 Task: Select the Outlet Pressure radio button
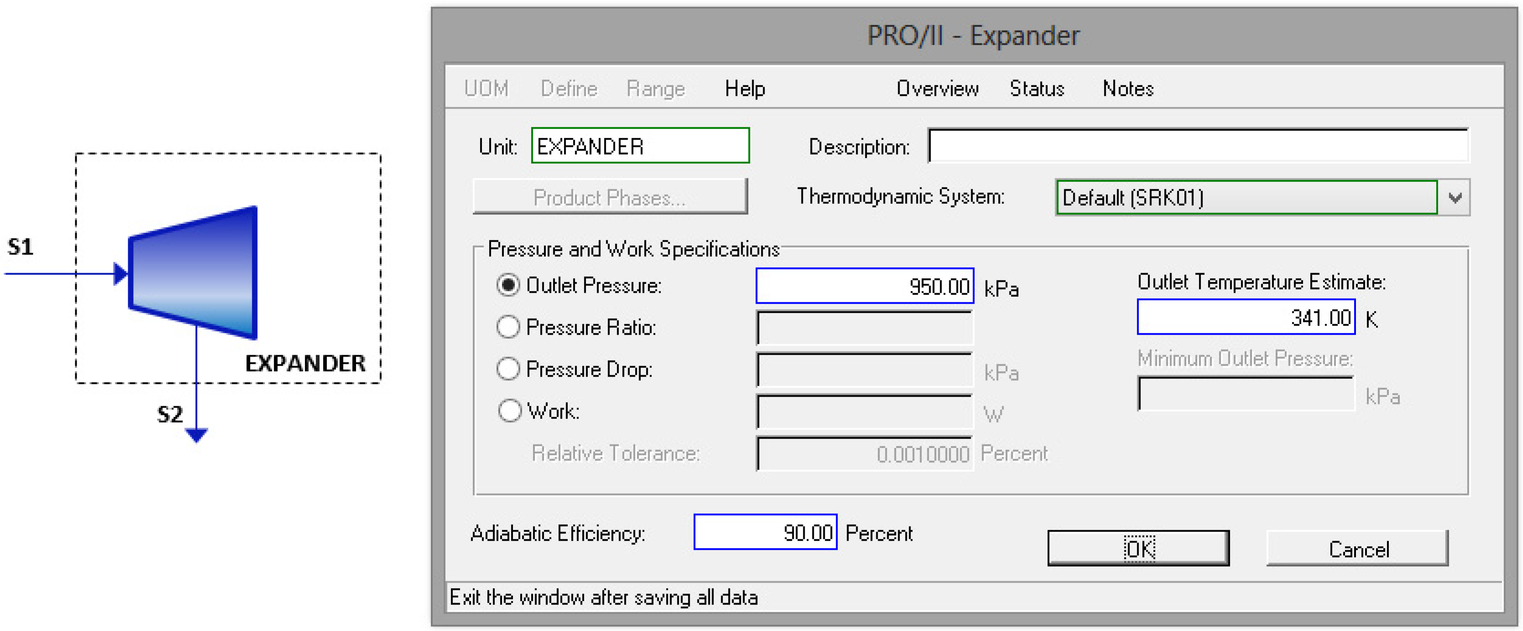click(508, 285)
